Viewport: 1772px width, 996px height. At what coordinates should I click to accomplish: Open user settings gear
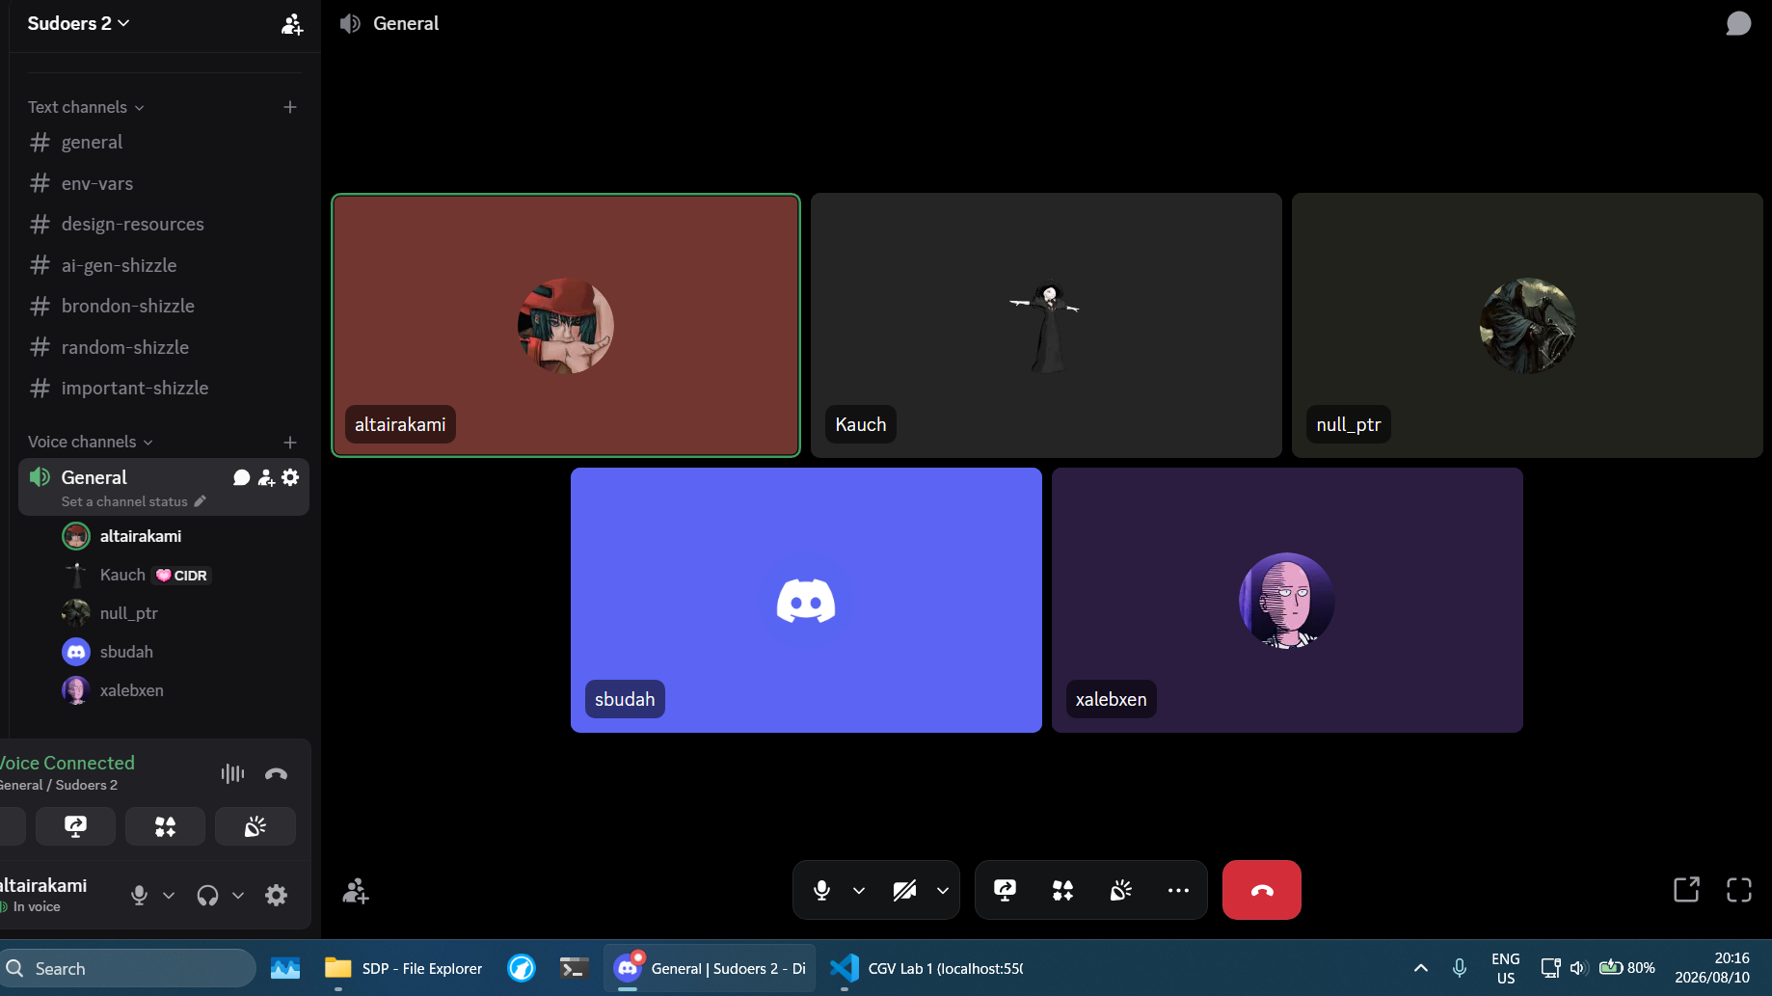pyautogui.click(x=276, y=895)
